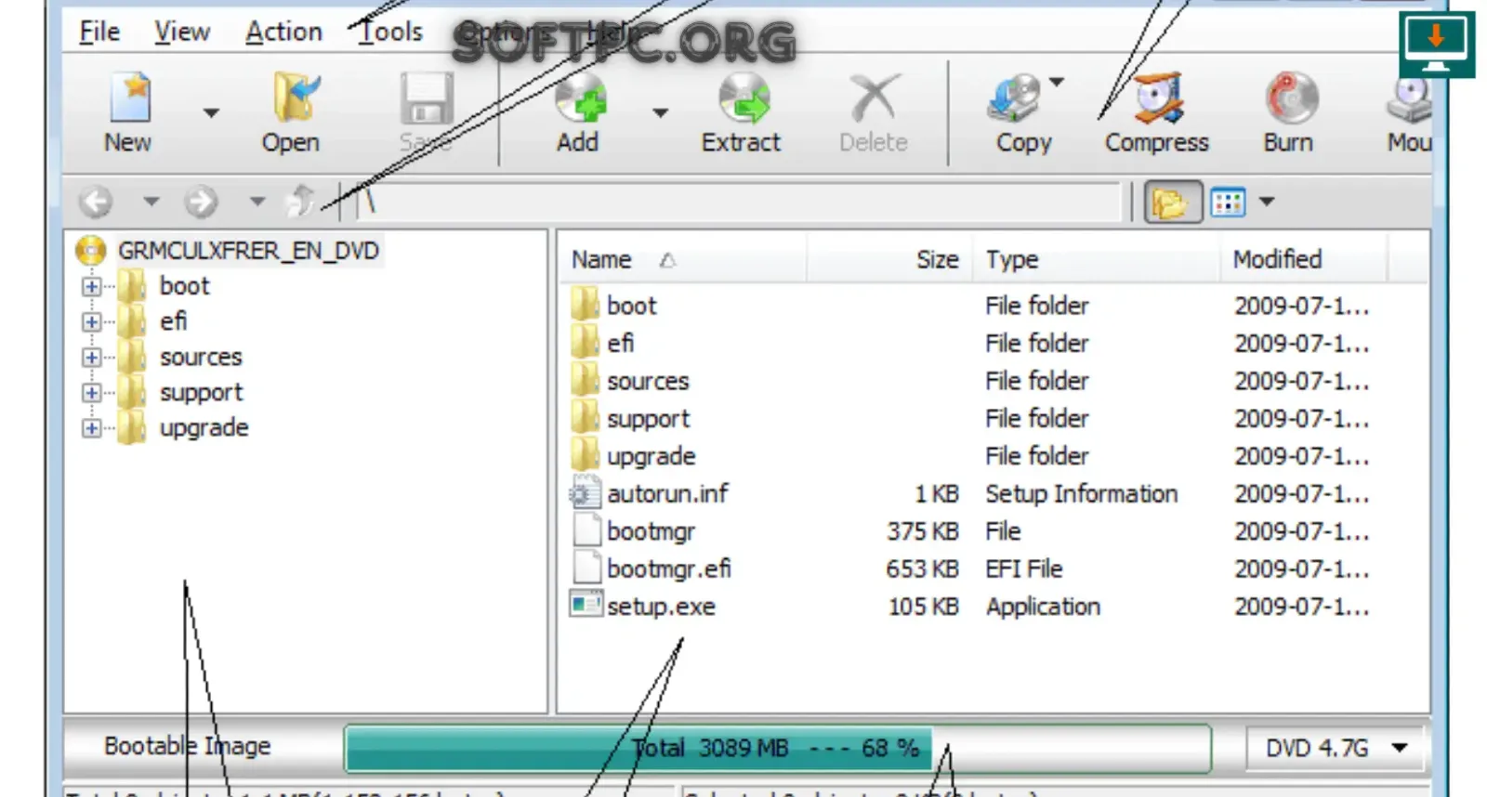Select the efi folder in file list
Viewport: 1487px width, 797px height.
[x=620, y=343]
